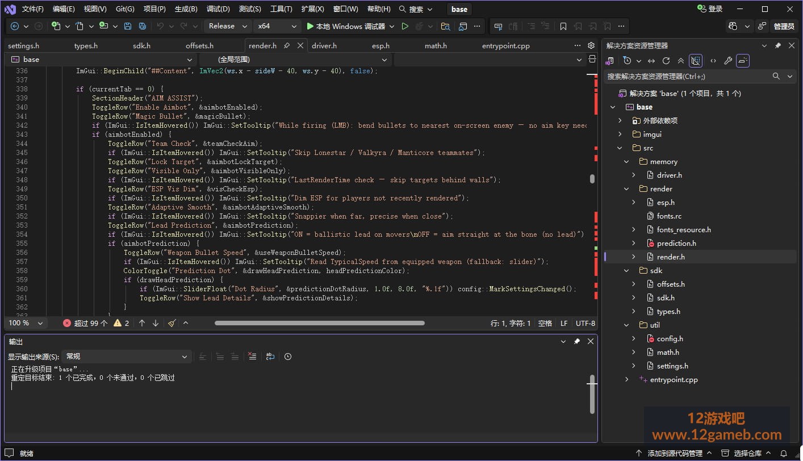803x461 pixels.
Task: Click 添加到源代码管理 in the status bar
Action: [x=675, y=454]
